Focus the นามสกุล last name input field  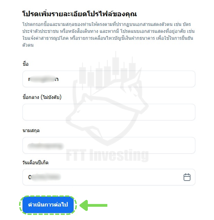[x=109, y=145]
